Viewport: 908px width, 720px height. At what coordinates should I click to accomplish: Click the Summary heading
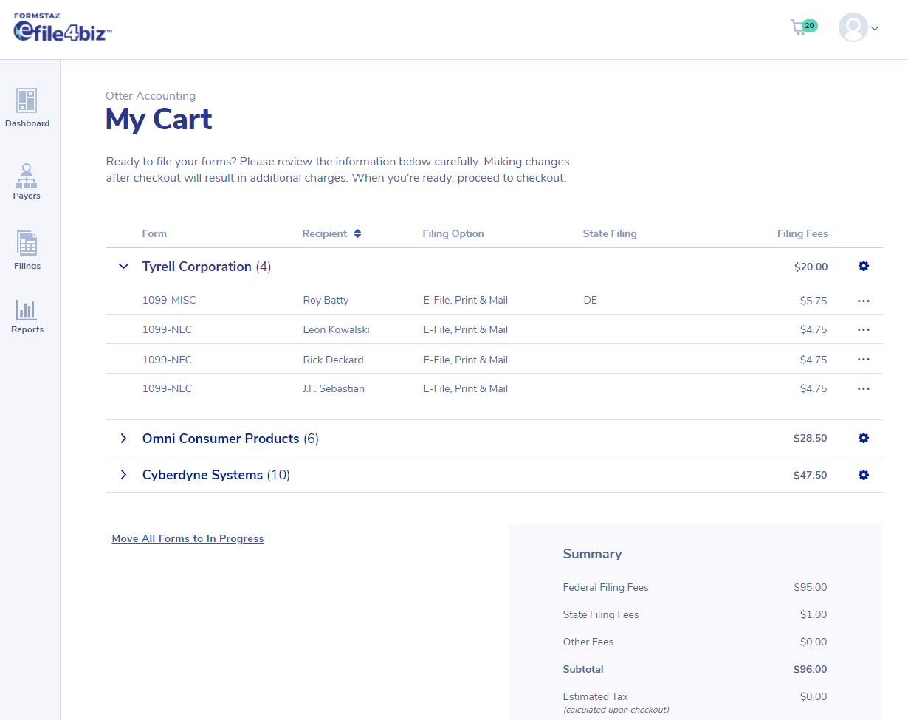click(x=592, y=554)
